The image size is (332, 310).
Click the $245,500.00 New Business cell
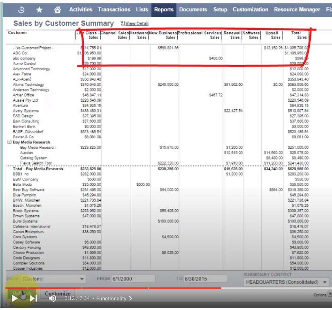pos(168,85)
